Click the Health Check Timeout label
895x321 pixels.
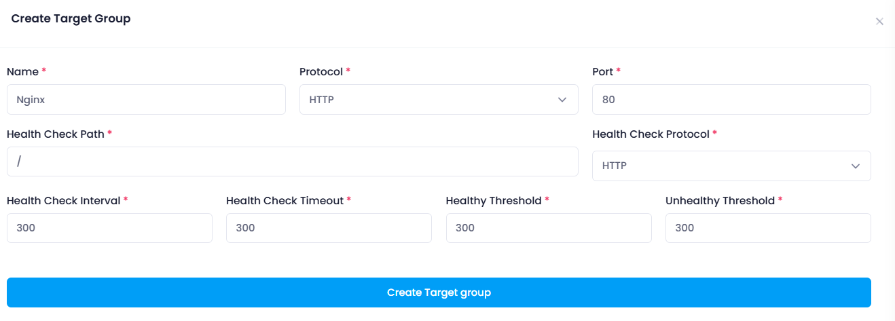pos(285,201)
